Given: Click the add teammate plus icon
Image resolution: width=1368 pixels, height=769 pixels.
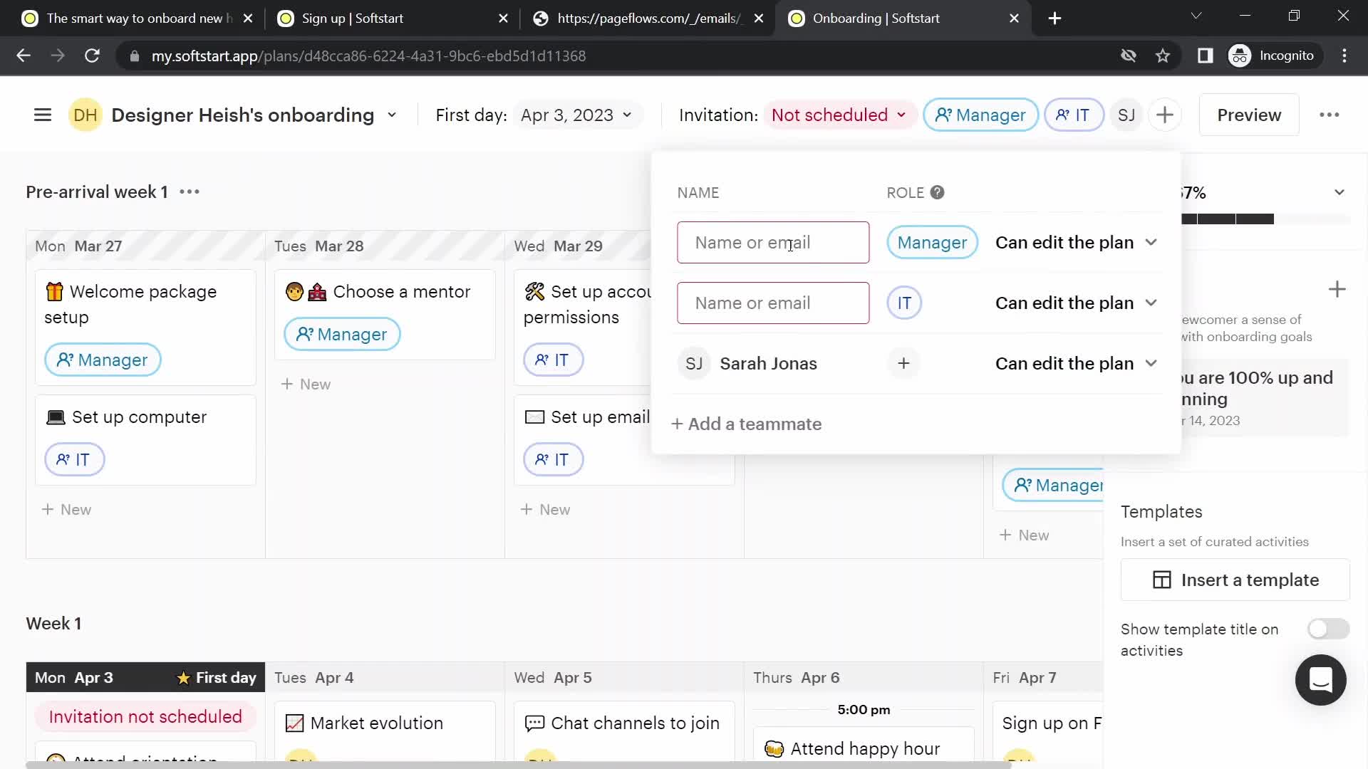Looking at the screenshot, I should 676,424.
